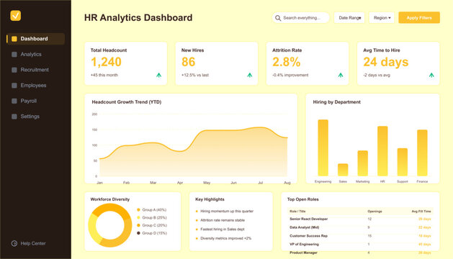Click the Marketing bar in Hiring chart
This screenshot has width=453, height=259.
click(362, 163)
